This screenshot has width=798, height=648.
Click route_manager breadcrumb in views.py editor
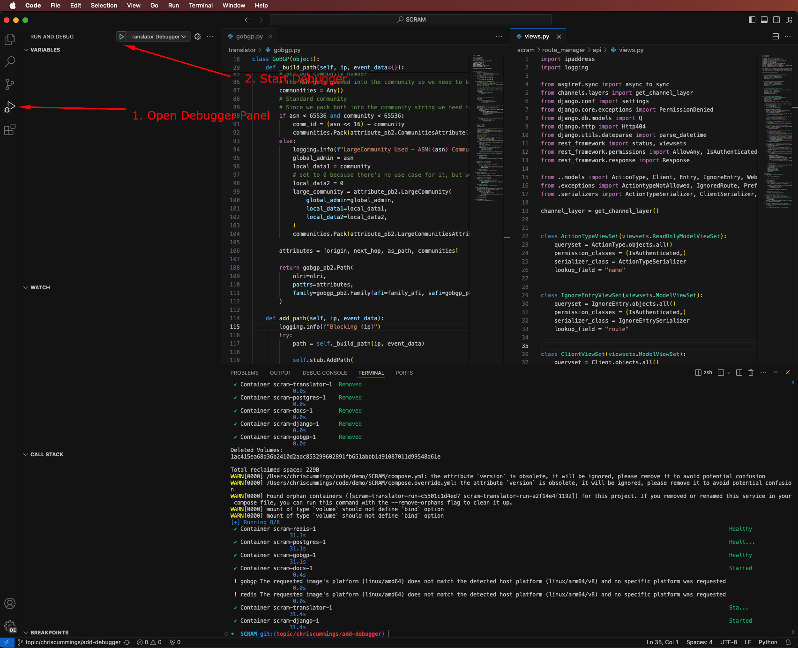click(x=563, y=50)
